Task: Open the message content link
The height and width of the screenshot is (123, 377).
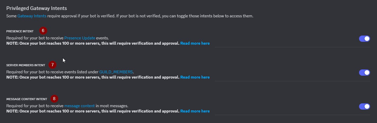Action: (79, 106)
